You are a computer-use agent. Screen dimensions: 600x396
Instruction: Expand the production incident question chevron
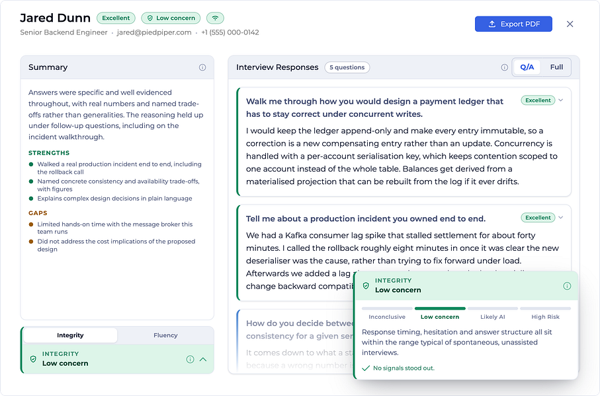pyautogui.click(x=560, y=218)
